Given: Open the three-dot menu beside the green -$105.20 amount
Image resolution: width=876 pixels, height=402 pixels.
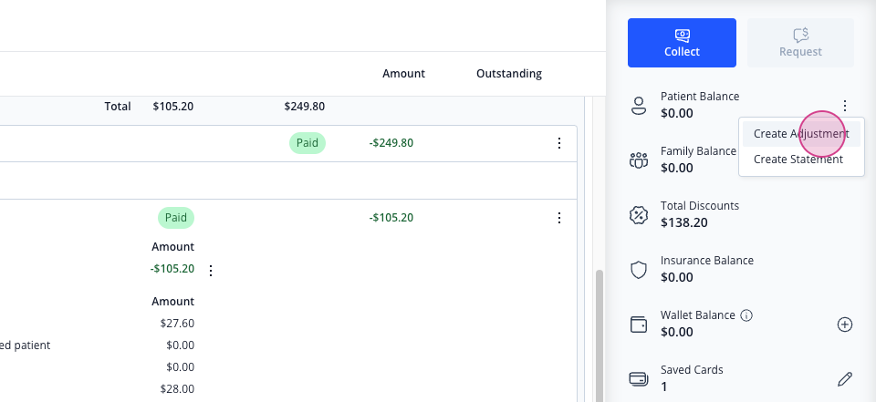Looking at the screenshot, I should 211,271.
